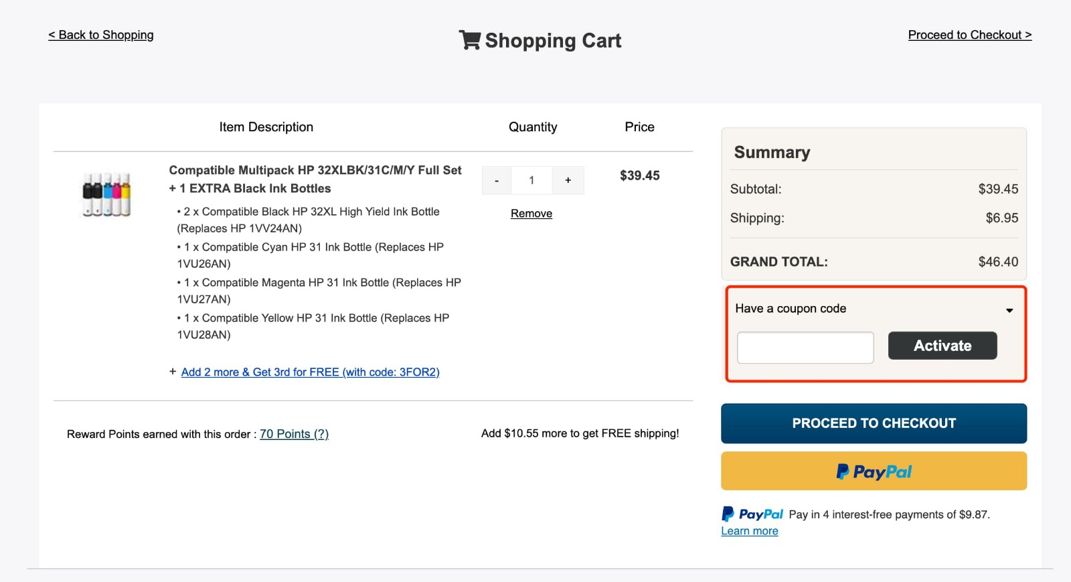Increase quantity with the plus button
The image size is (1071, 582).
tap(568, 180)
